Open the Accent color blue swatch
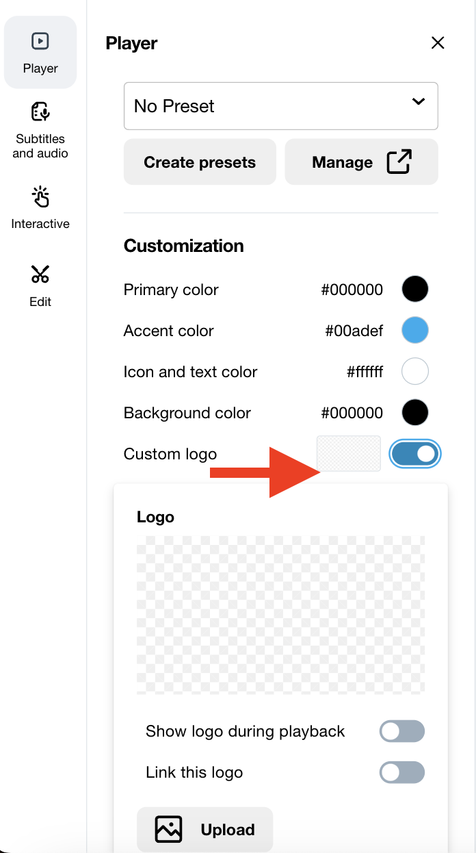The image size is (476, 853). 415,330
